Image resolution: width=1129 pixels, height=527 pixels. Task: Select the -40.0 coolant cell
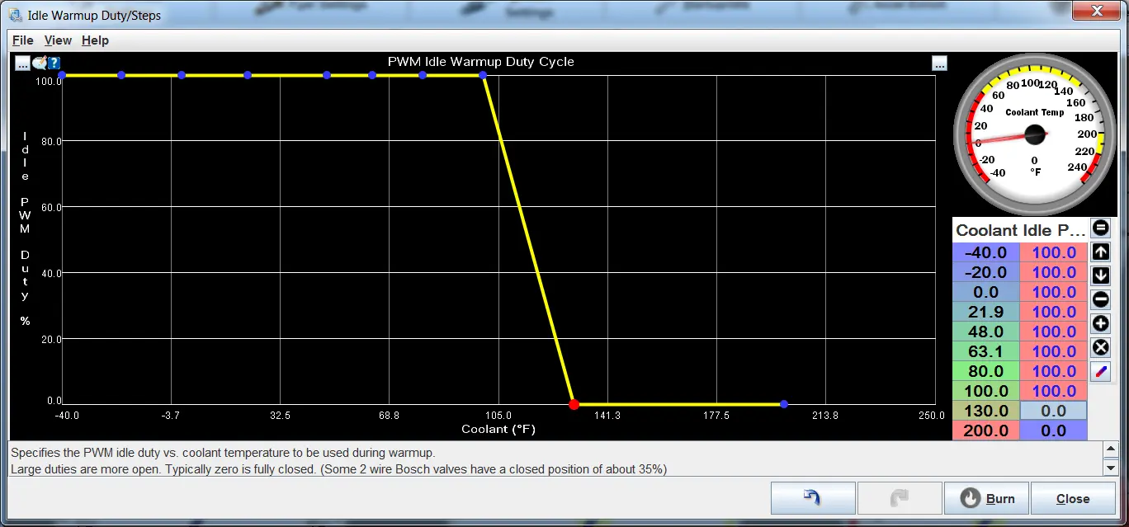pos(986,252)
